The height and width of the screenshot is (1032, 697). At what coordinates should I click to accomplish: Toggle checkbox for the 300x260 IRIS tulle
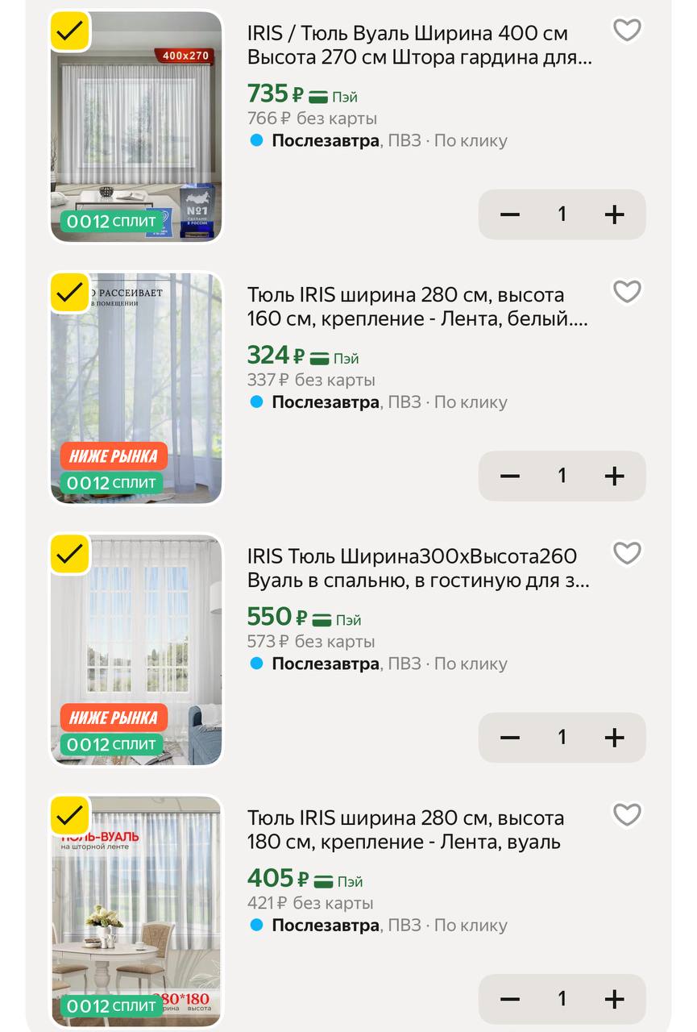(x=70, y=554)
